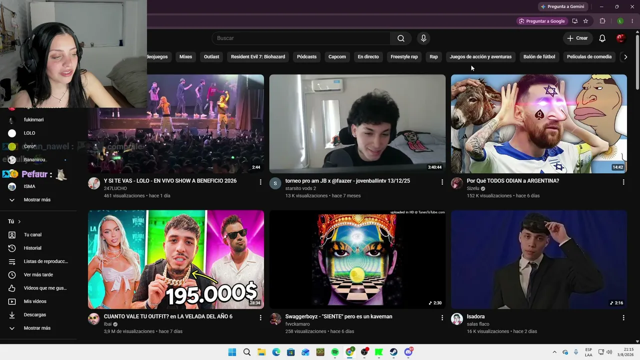Open the Sizelu channel avatar
The width and height of the screenshot is (640, 360).
(x=457, y=183)
